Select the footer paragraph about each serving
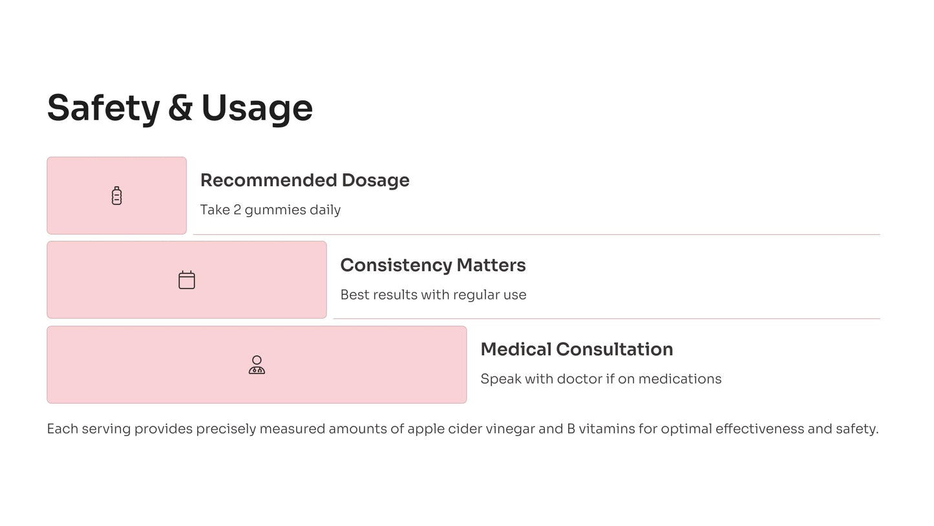 coord(463,429)
